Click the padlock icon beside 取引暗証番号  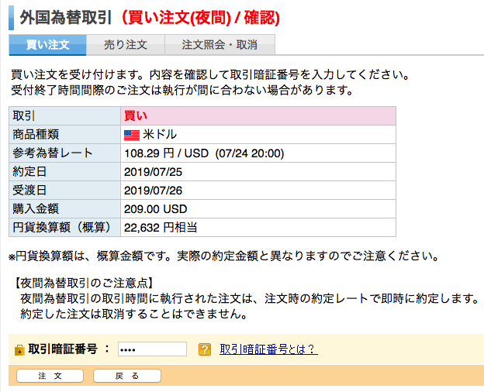pyautogui.click(x=19, y=350)
